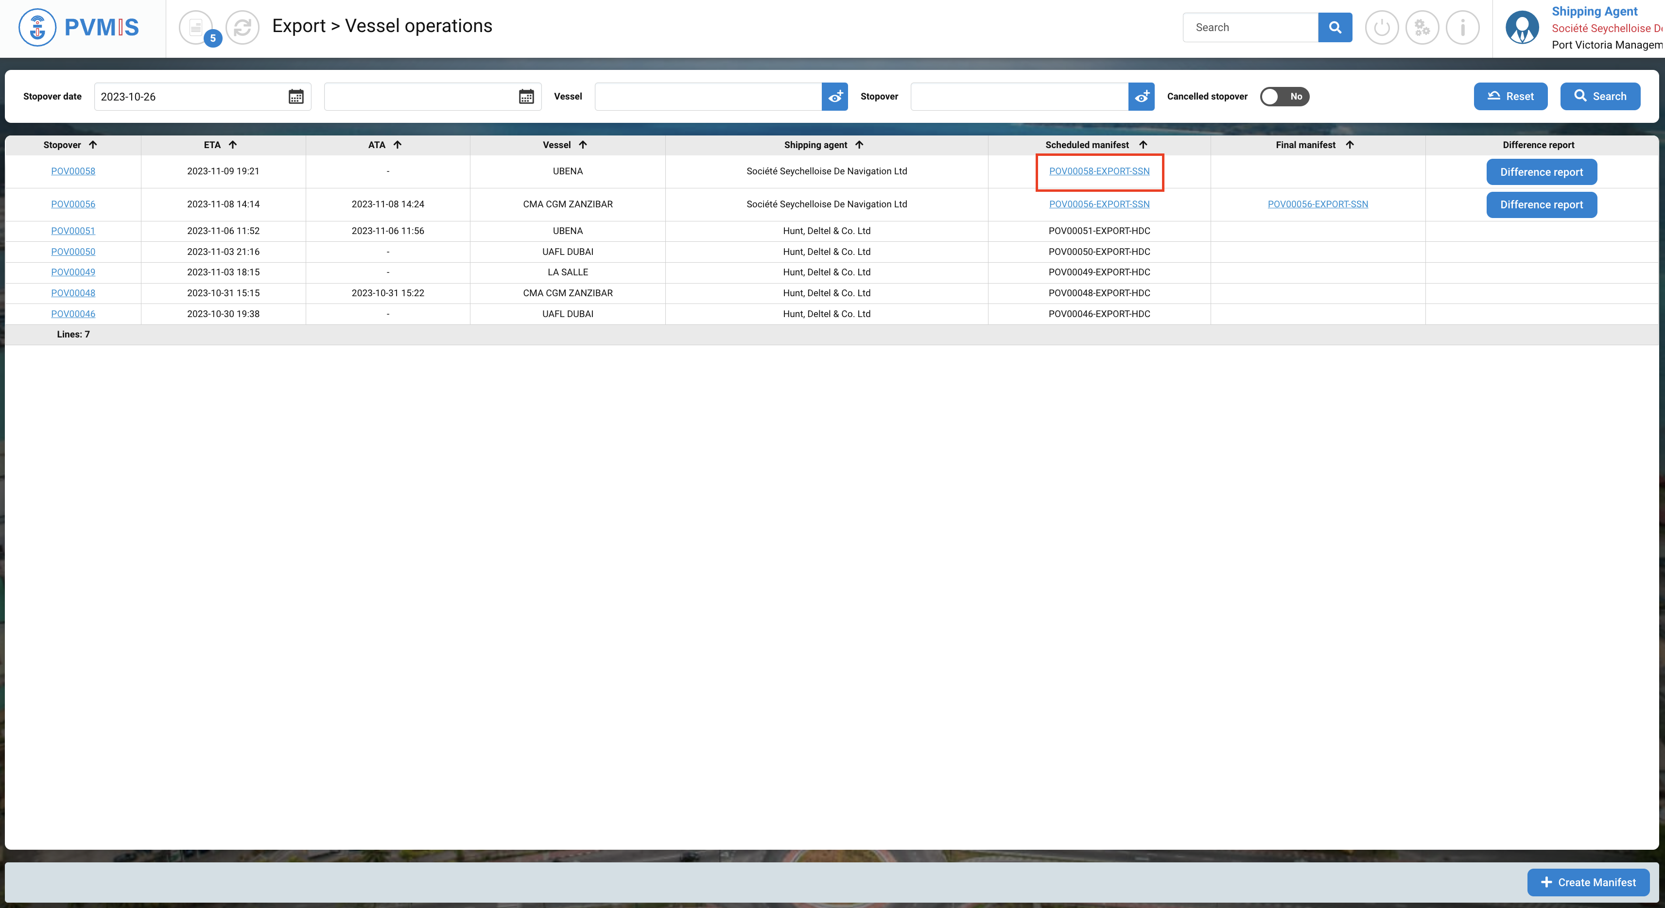Click the Vessel lookup eye icon
1665x908 pixels.
tap(834, 96)
